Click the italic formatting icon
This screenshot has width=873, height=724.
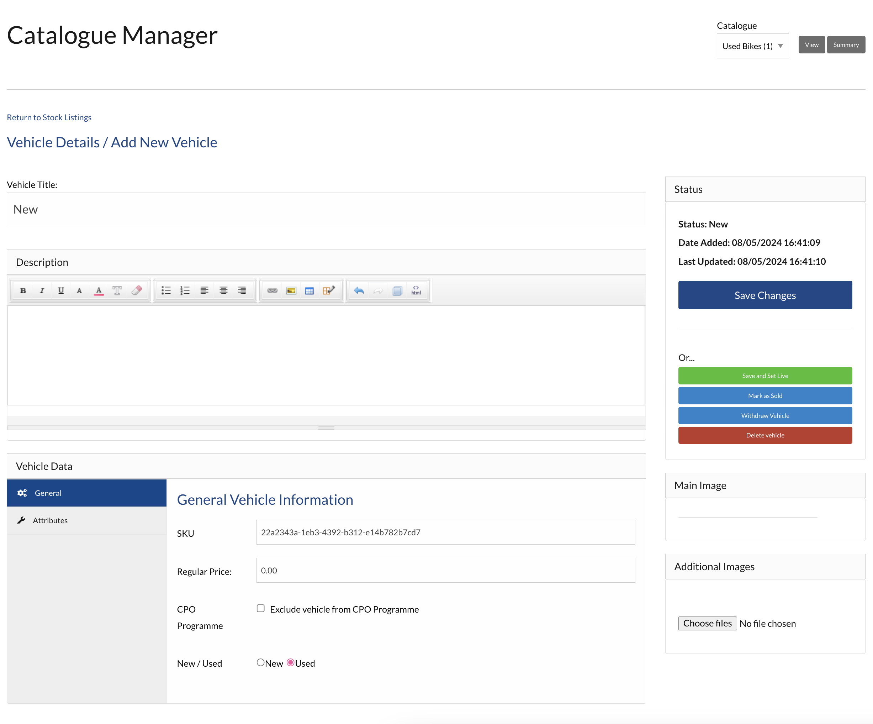pyautogui.click(x=42, y=291)
